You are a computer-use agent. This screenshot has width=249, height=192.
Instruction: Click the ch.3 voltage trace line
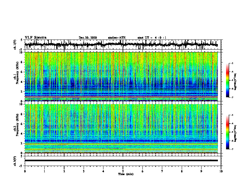pos(121,161)
